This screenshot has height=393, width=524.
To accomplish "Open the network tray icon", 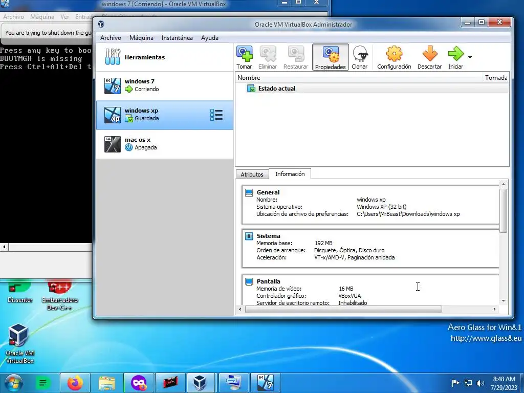I will pyautogui.click(x=468, y=383).
